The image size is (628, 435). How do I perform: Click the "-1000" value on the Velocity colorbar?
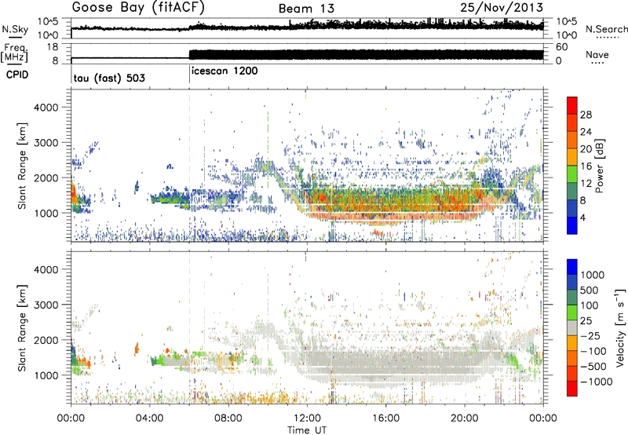pyautogui.click(x=596, y=382)
